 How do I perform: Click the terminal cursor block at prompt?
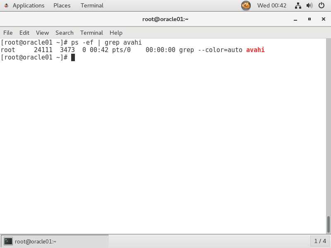(73, 57)
